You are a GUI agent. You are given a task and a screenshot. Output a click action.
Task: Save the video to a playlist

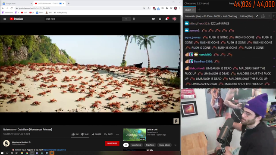click(x=108, y=134)
